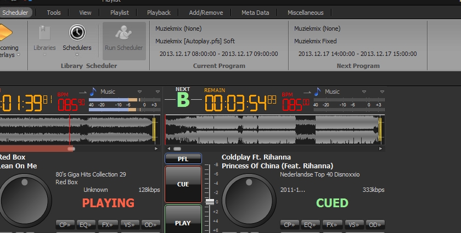Click the 'Coldplay Ft. Rihanna' artist text
The width and height of the screenshot is (461, 233).
tap(256, 157)
